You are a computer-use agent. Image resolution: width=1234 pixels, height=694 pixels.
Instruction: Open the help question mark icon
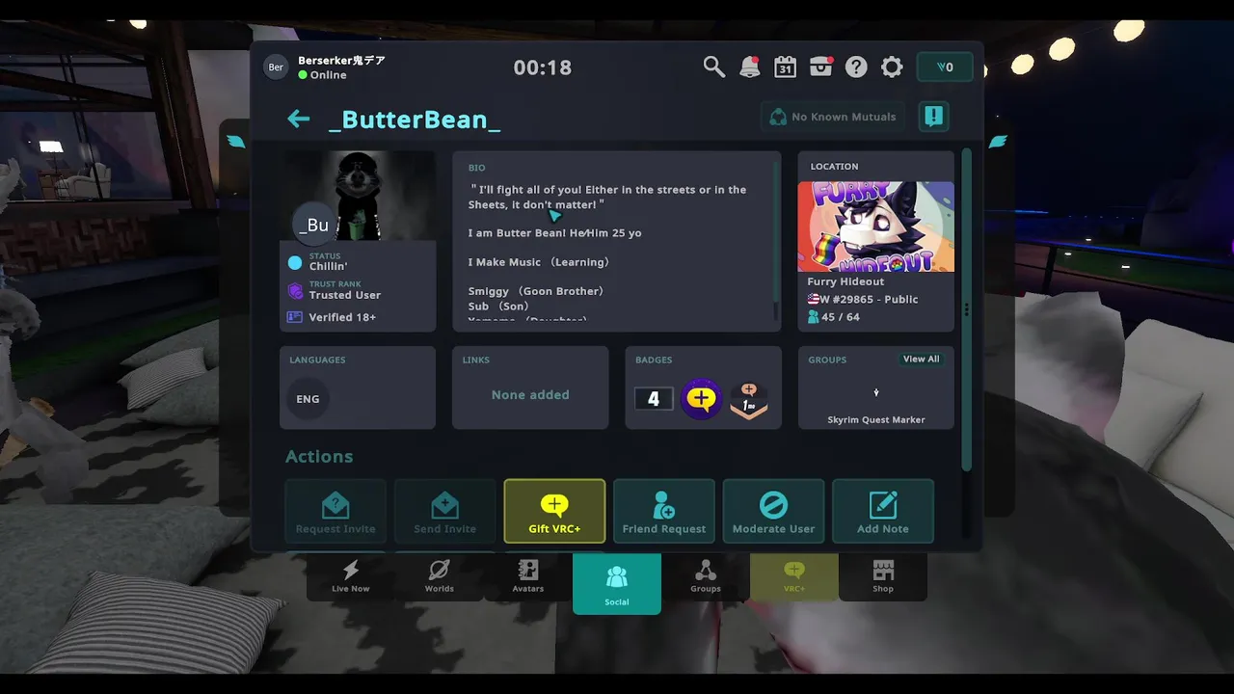[856, 67]
